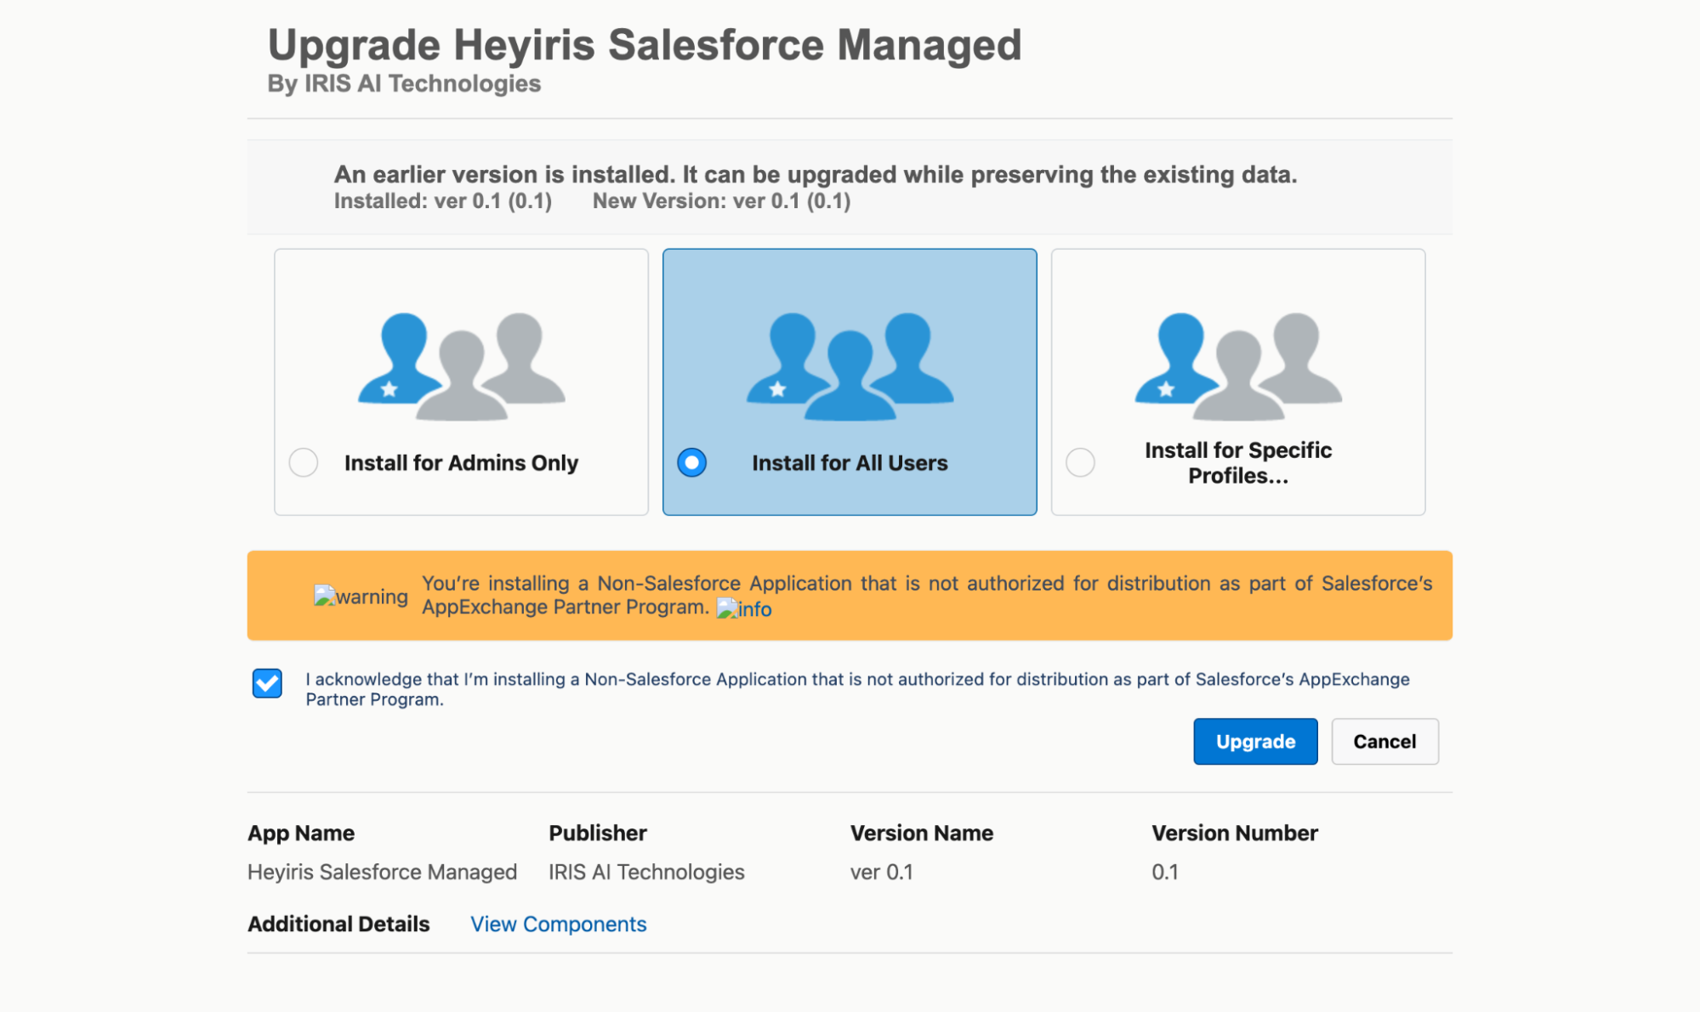The width and height of the screenshot is (1700, 1012).
Task: Click the 'Version Name' column header
Action: pyautogui.click(x=922, y=833)
